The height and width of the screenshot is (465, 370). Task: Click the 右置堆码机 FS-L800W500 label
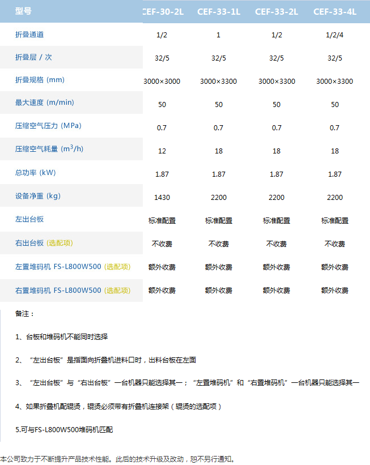coord(58,291)
